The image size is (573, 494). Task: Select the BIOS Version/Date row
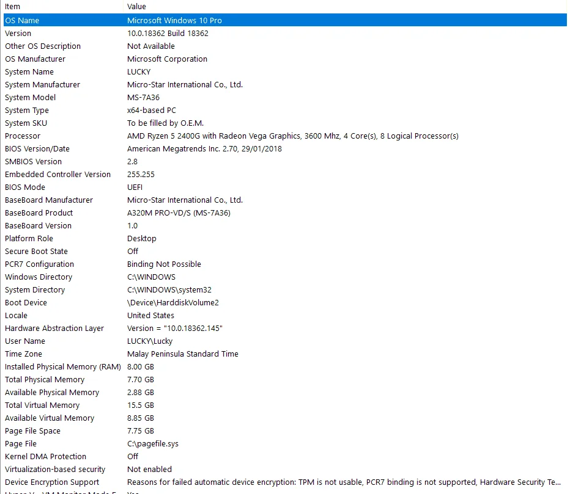click(x=285, y=148)
